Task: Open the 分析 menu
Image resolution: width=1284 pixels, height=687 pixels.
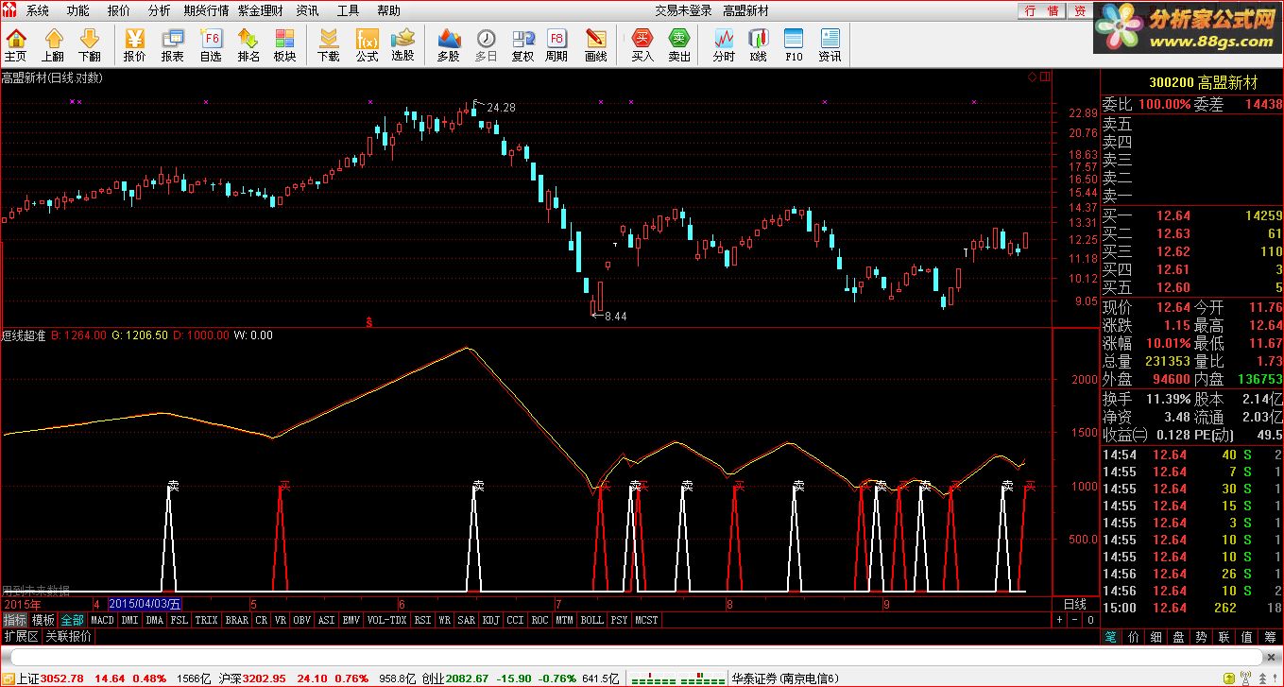Action: (160, 10)
